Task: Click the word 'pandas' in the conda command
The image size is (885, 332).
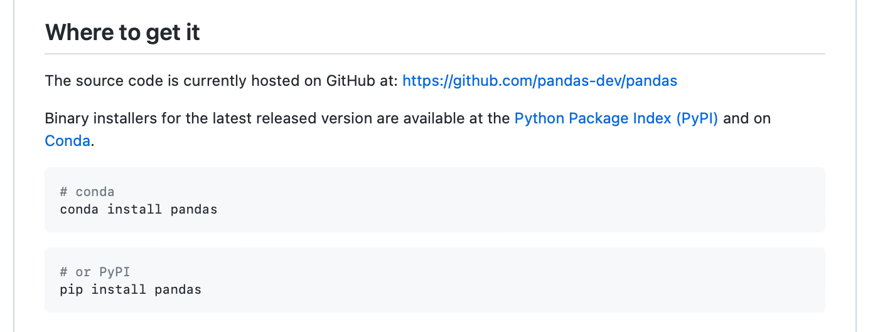Action: coord(194,209)
